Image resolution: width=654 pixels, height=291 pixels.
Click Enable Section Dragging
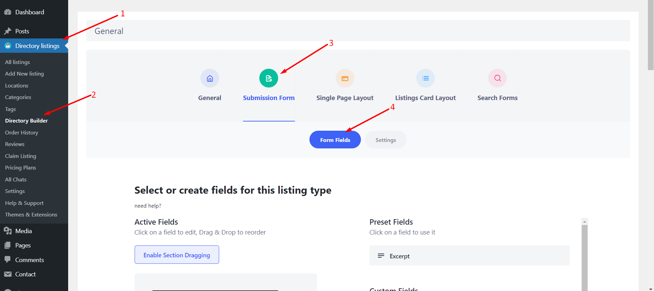click(177, 255)
